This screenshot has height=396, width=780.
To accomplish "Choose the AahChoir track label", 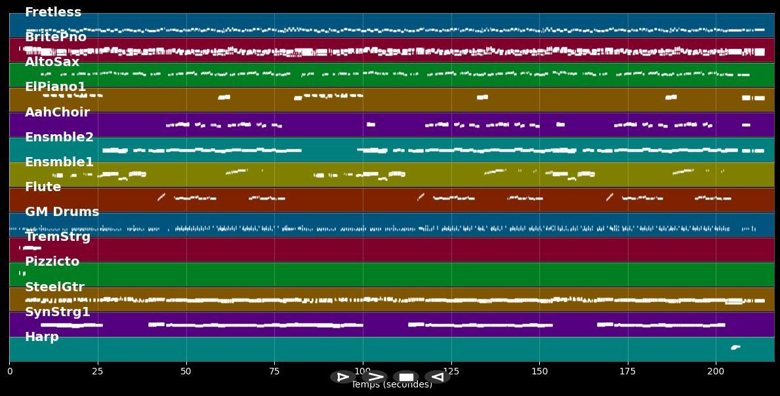I will point(57,113).
